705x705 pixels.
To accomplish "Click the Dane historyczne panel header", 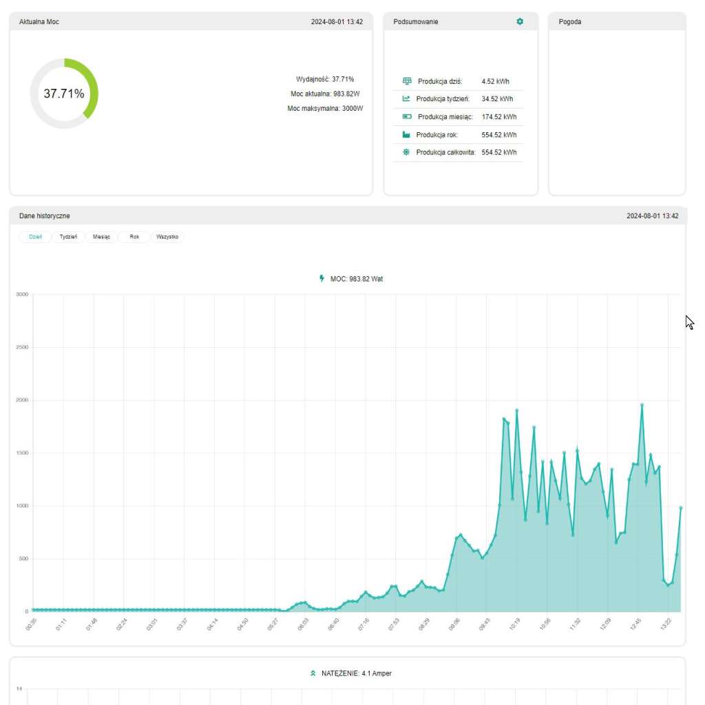I will pos(348,215).
